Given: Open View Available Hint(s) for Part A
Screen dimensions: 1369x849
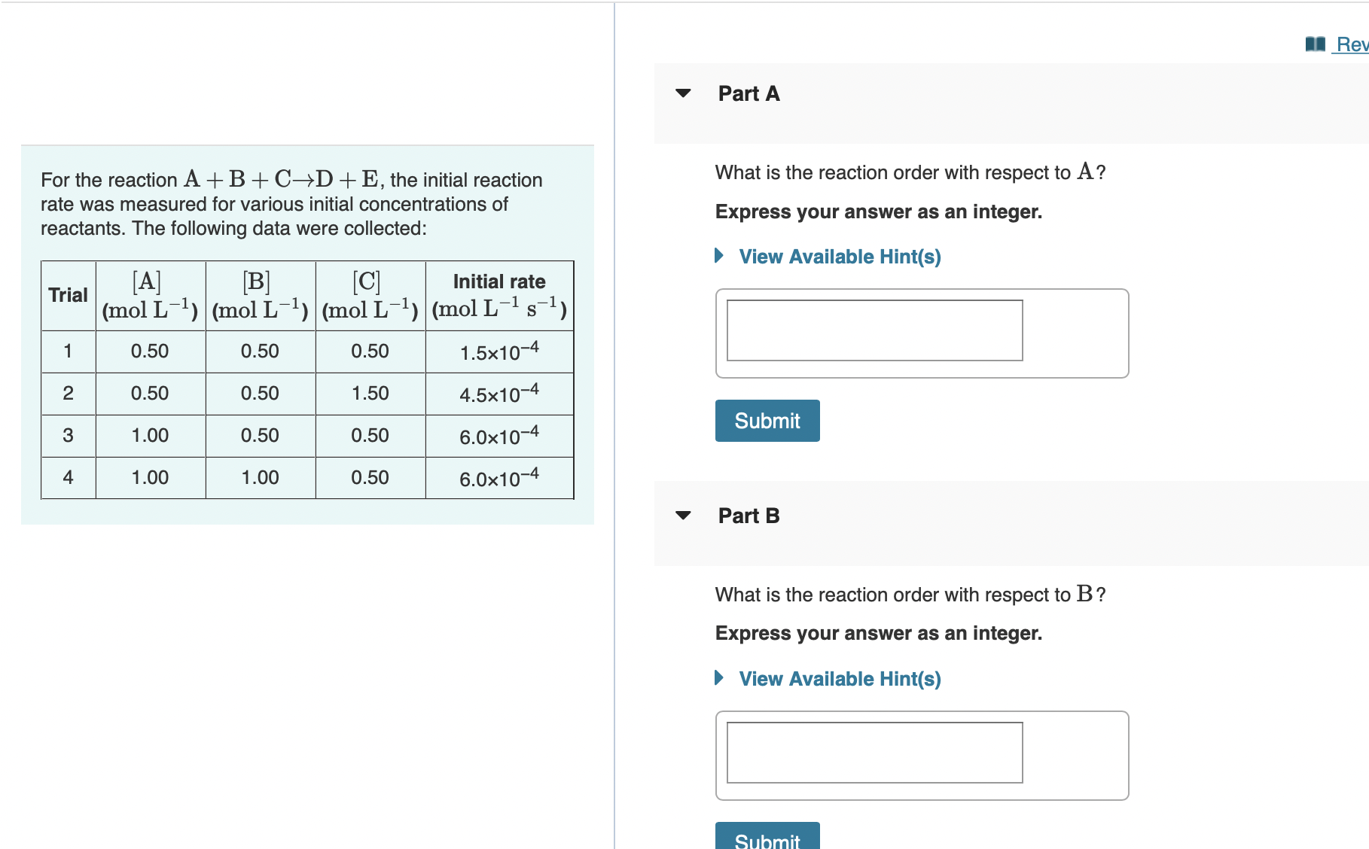Looking at the screenshot, I should pyautogui.click(x=840, y=256).
